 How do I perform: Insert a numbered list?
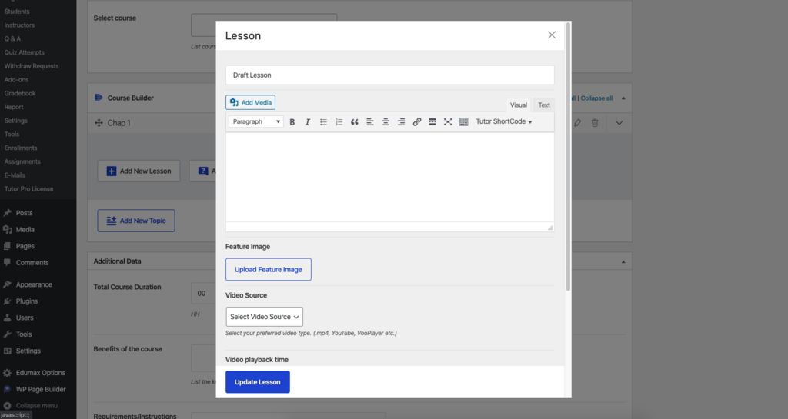[339, 122]
